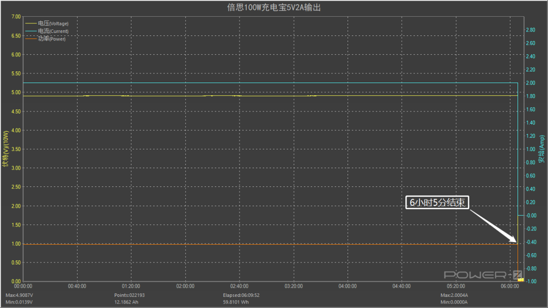Image resolution: width=548 pixels, height=308 pixels.
Task: Click the 0.00 voltage axis tick
Action: tap(16, 281)
